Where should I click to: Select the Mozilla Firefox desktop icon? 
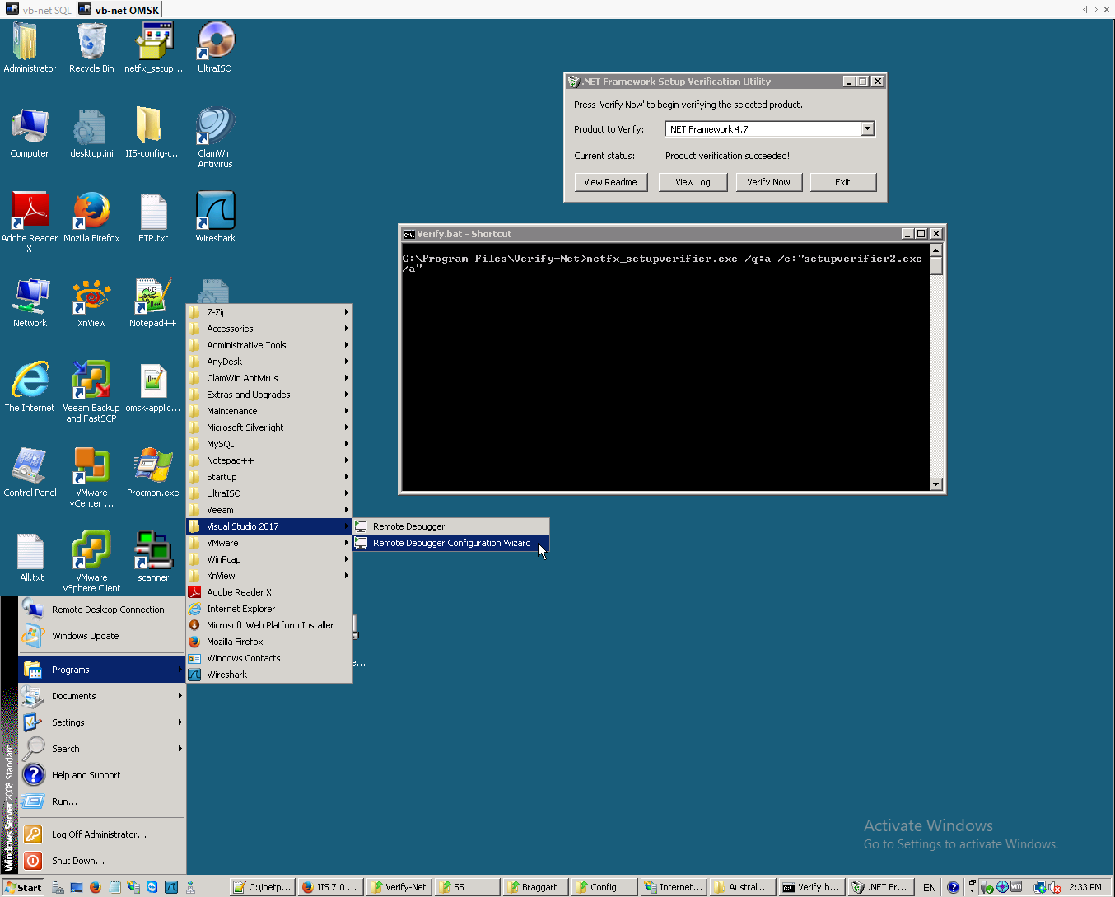click(x=91, y=217)
